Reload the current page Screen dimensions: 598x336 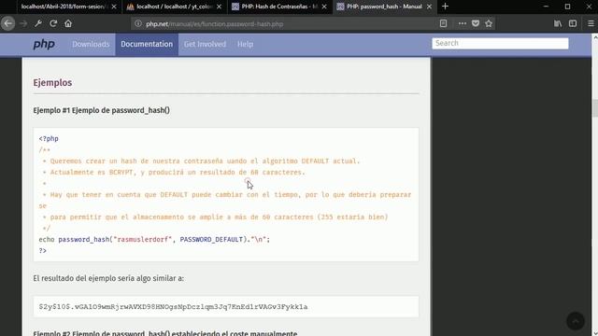[53, 23]
